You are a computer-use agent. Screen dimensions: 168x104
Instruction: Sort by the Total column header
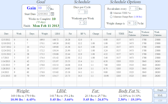109,34
